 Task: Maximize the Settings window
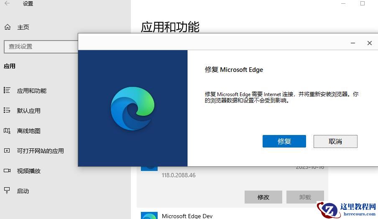(363, 3)
